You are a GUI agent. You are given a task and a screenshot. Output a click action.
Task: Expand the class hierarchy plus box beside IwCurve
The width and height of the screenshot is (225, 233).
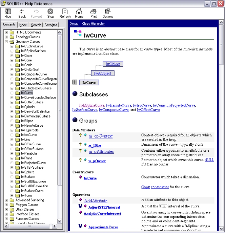click(x=75, y=82)
